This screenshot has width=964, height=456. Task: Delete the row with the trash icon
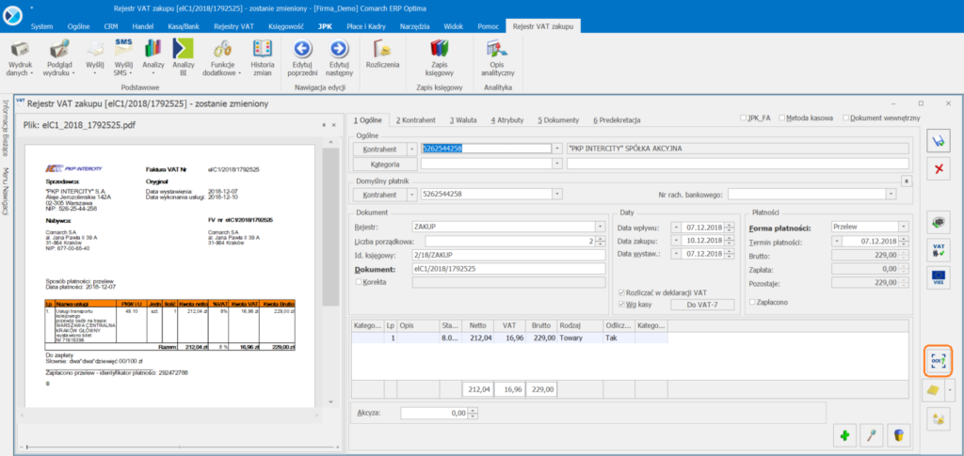point(899,435)
